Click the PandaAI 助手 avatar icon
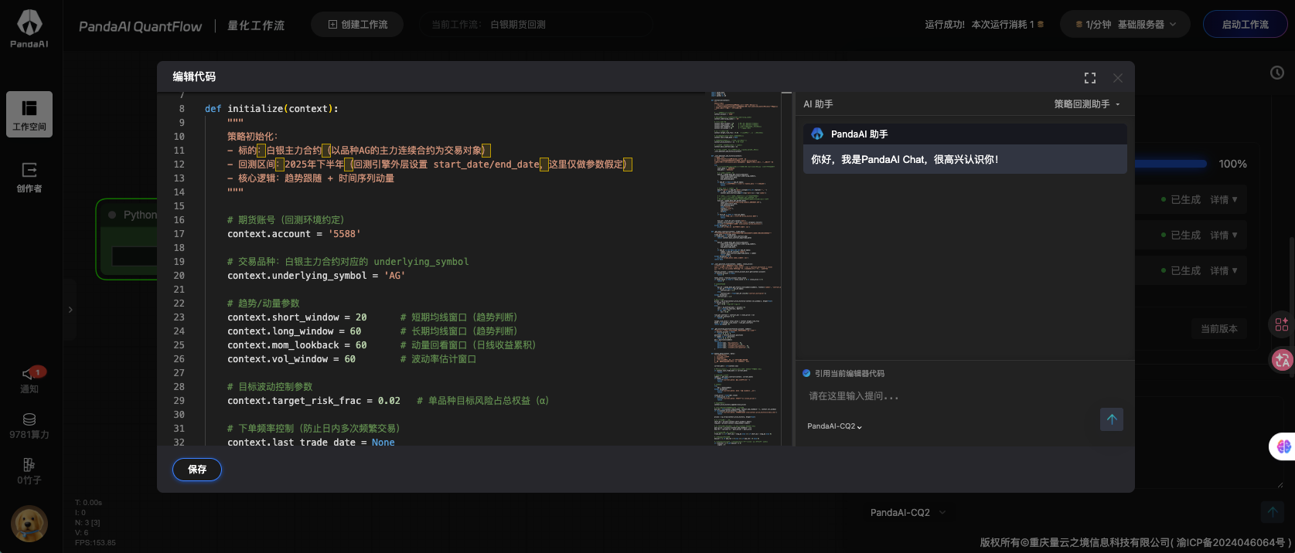This screenshot has width=1295, height=553. click(x=817, y=134)
